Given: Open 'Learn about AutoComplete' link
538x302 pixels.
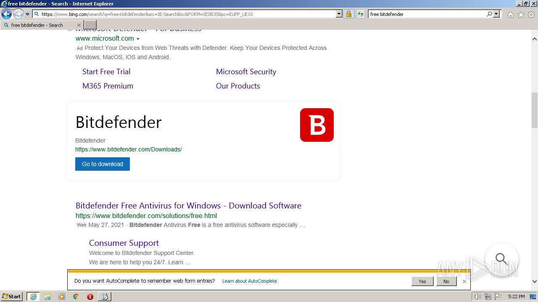Looking at the screenshot, I should pos(249,281).
